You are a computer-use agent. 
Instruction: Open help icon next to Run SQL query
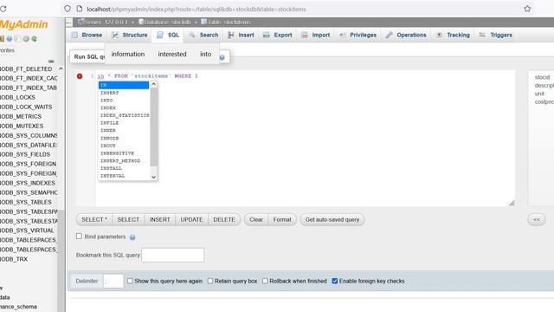click(222, 57)
